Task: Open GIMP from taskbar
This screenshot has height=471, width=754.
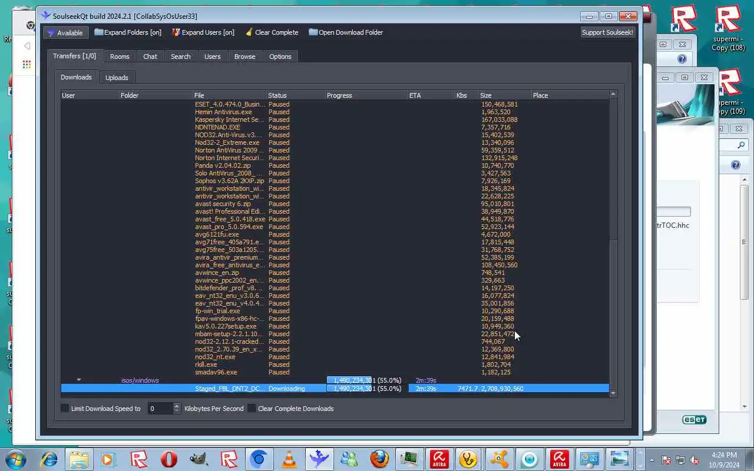Action: pos(199,459)
